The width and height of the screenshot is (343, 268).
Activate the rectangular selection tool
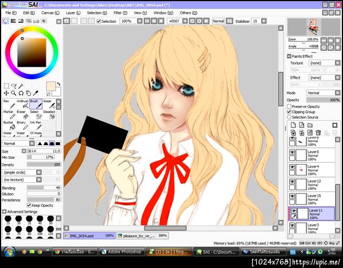(x=6, y=86)
